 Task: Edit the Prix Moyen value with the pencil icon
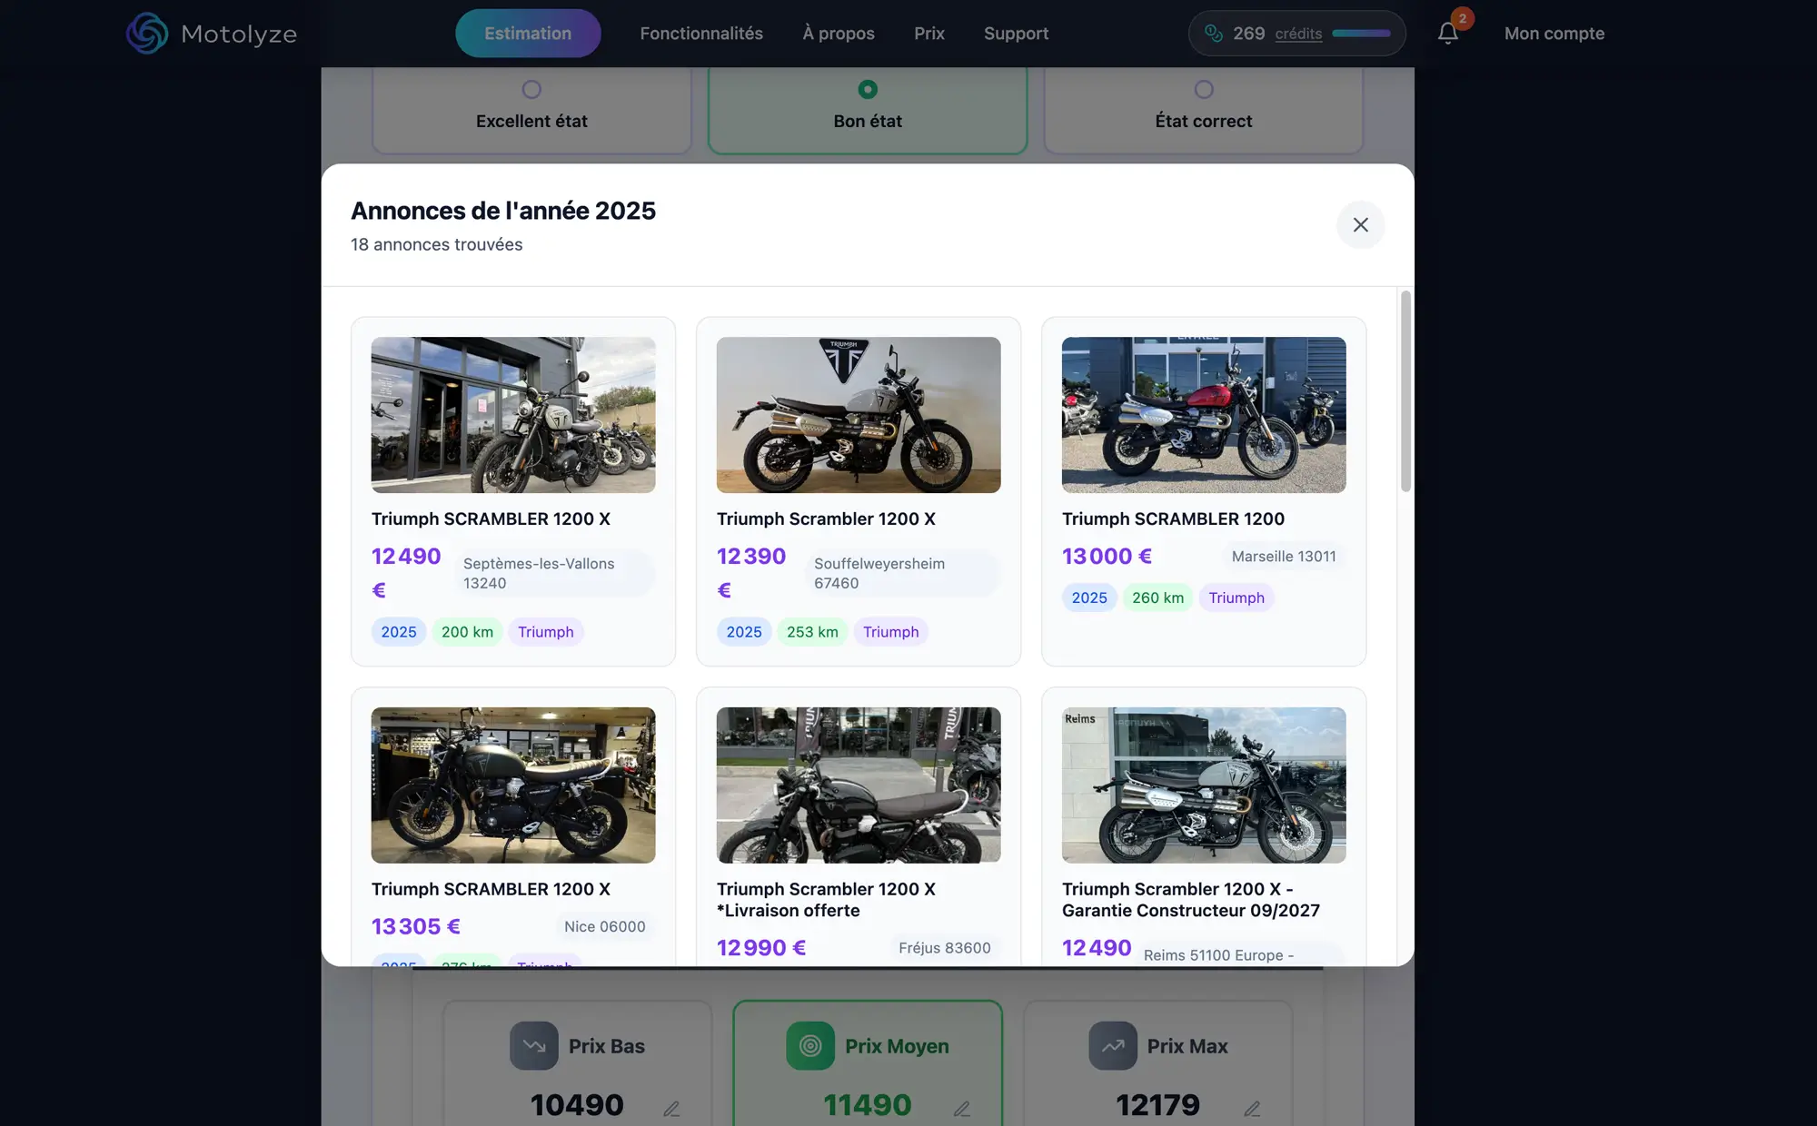[962, 1109]
